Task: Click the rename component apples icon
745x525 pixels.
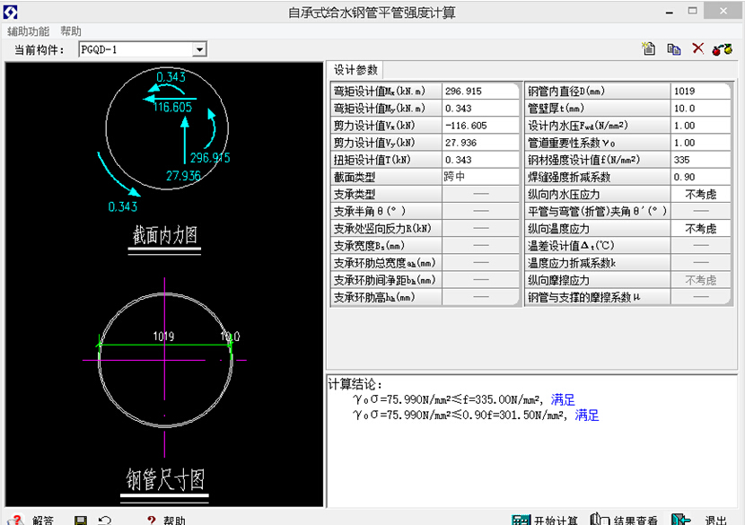Action: tap(722, 49)
